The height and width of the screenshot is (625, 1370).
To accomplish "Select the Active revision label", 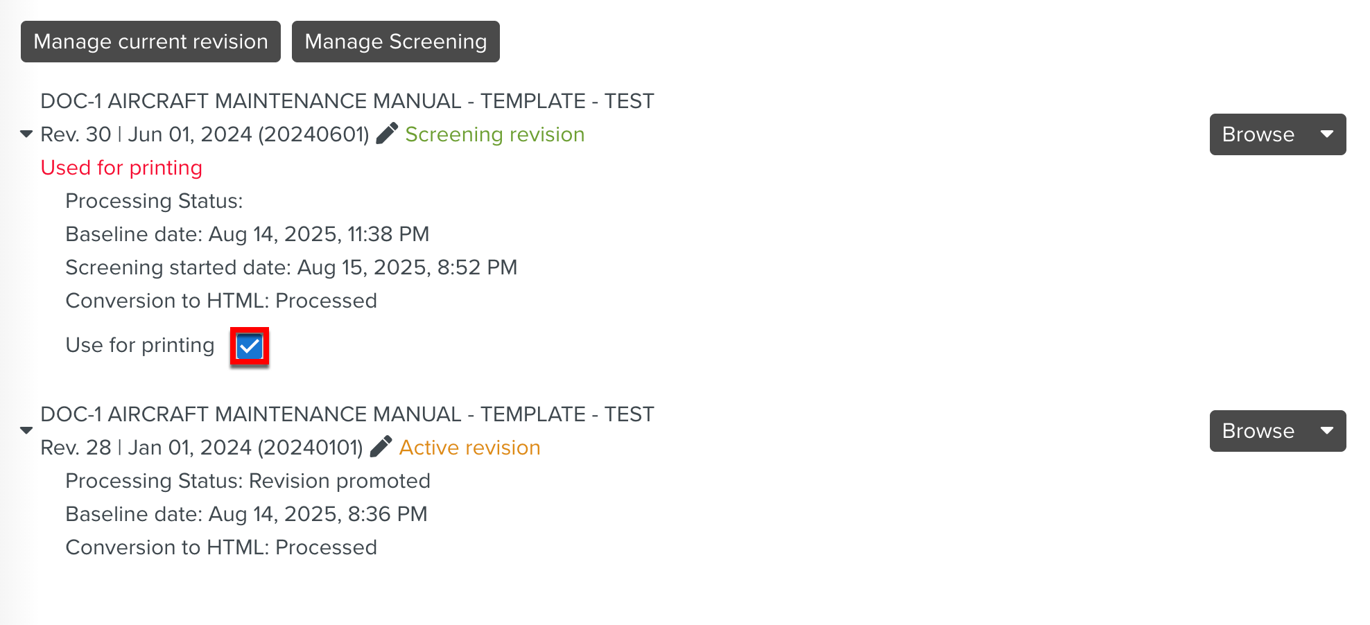I will 469,447.
